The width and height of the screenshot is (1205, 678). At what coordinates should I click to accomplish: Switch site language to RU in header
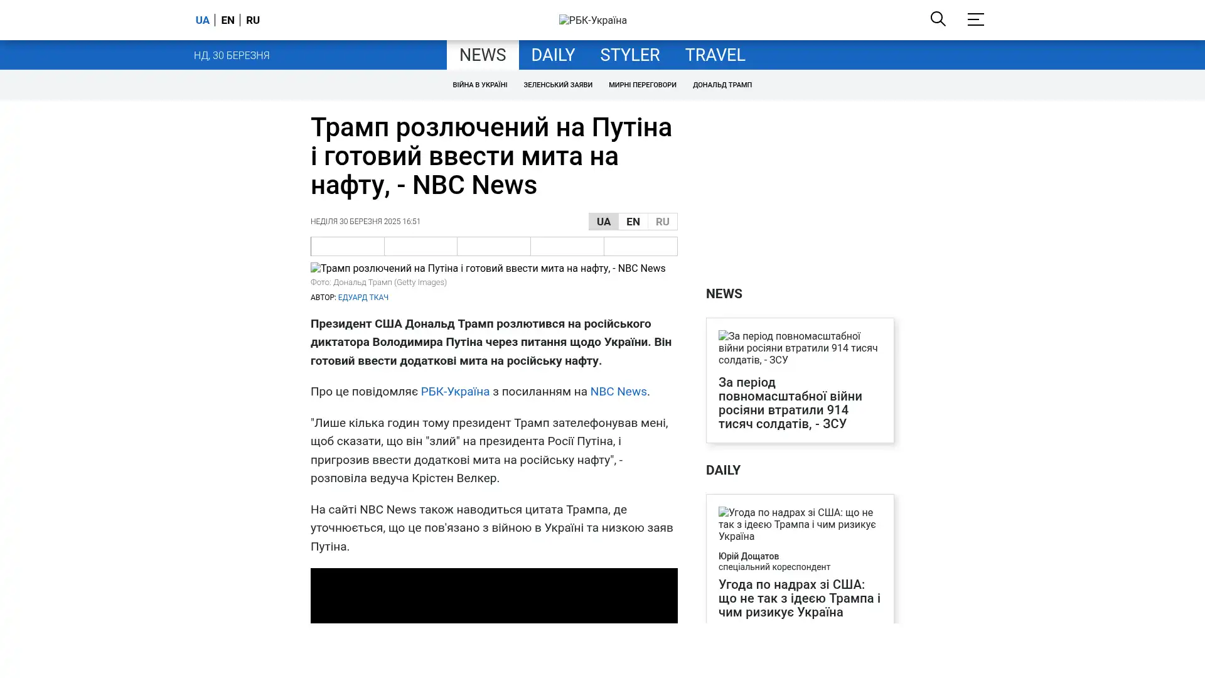253,20
